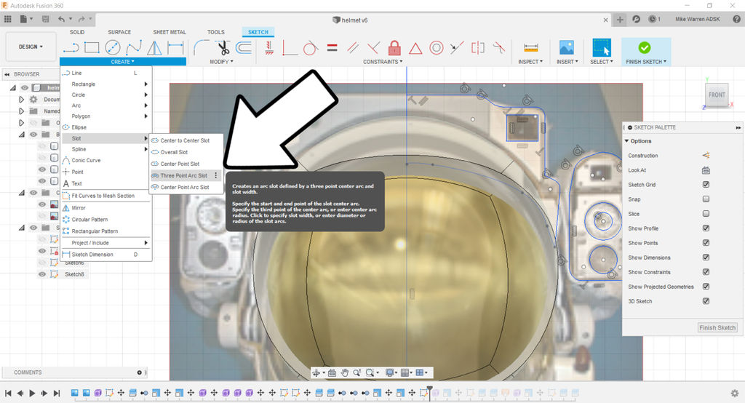Screen dimensions: 745x403
Task: Select the Offset tool icon
Action: (244, 47)
